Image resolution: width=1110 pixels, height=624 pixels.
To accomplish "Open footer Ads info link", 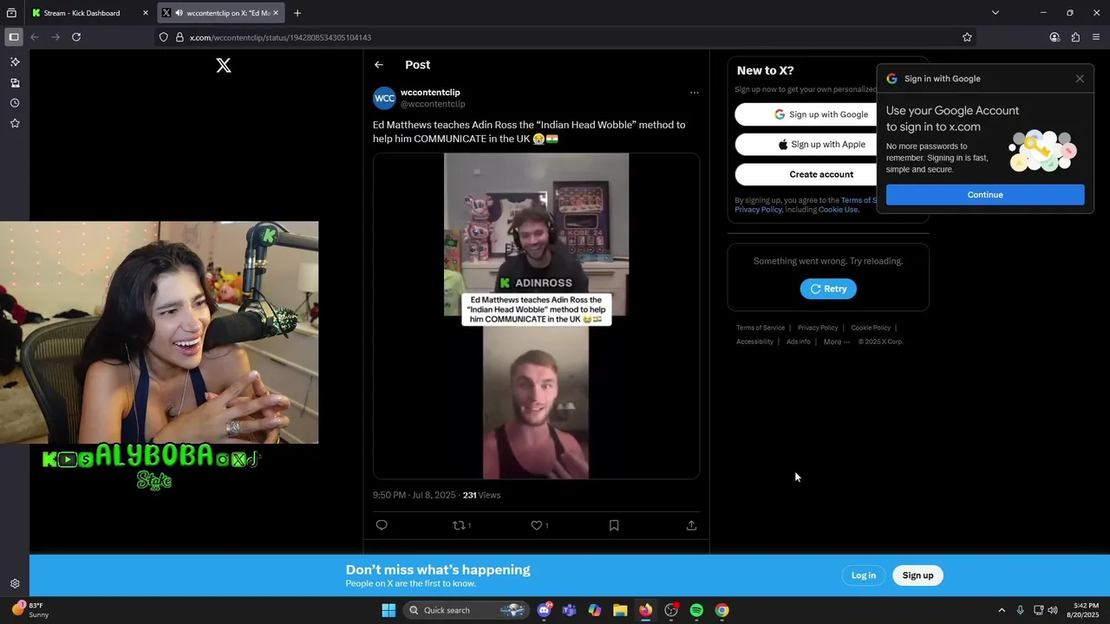I will 798,341.
